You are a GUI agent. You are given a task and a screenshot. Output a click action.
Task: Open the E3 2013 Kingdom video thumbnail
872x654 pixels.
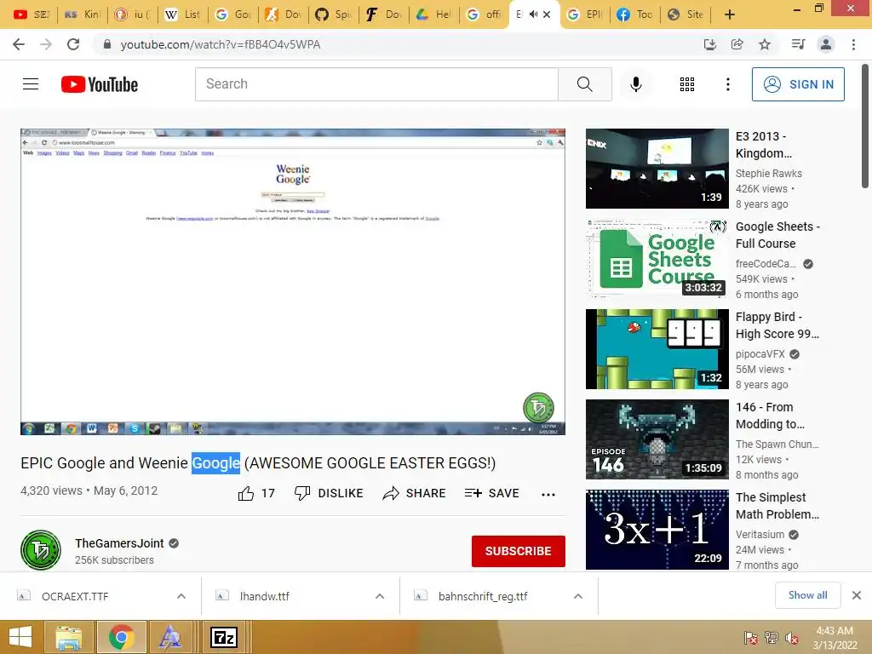[x=657, y=169]
